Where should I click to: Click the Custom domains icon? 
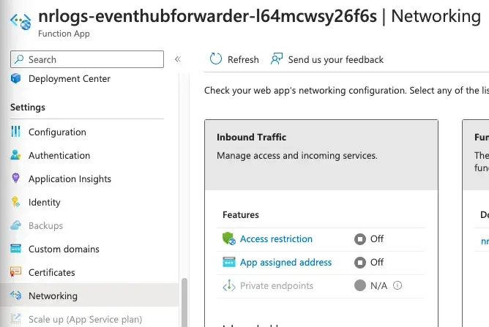tap(15, 249)
